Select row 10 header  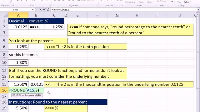(4, 63)
